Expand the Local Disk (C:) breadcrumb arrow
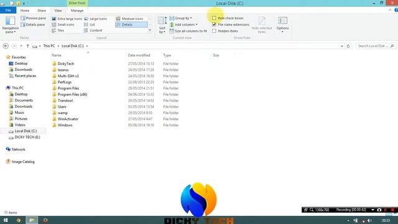The width and height of the screenshot is (398, 224). [x=87, y=46]
